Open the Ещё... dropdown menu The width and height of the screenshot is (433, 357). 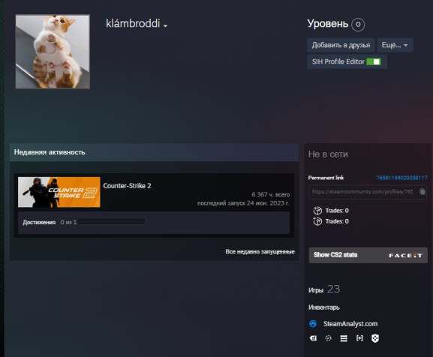pos(395,45)
